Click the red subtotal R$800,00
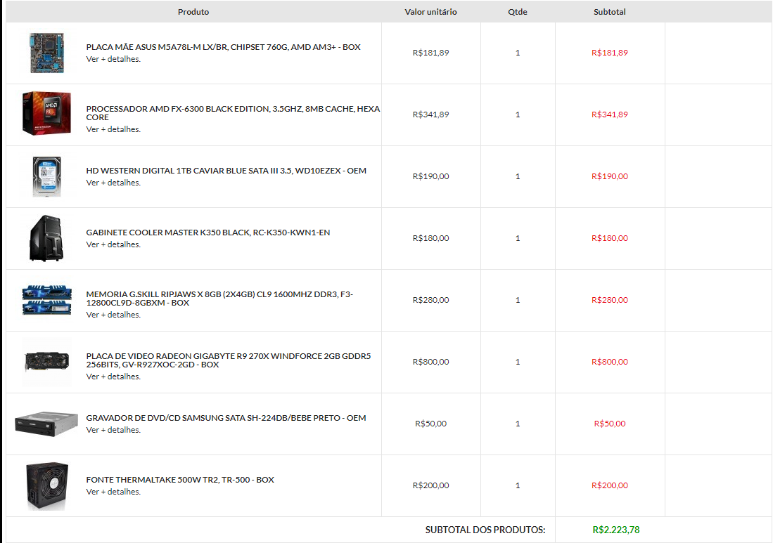This screenshot has width=773, height=543. tap(610, 362)
